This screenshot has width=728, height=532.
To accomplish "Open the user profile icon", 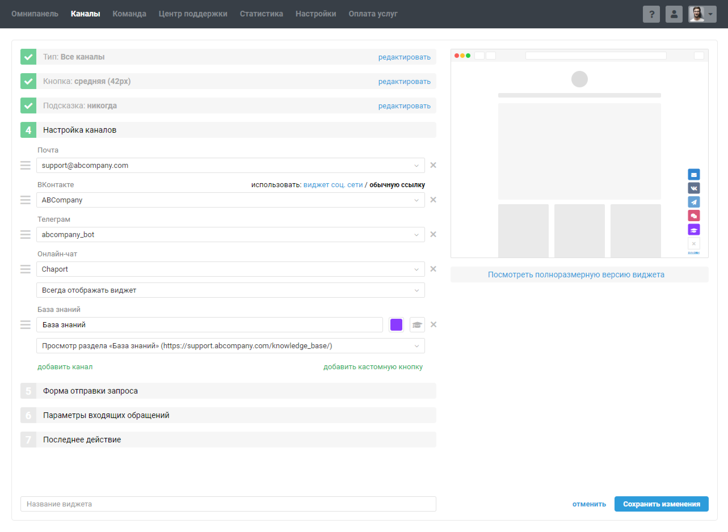I will 674,14.
